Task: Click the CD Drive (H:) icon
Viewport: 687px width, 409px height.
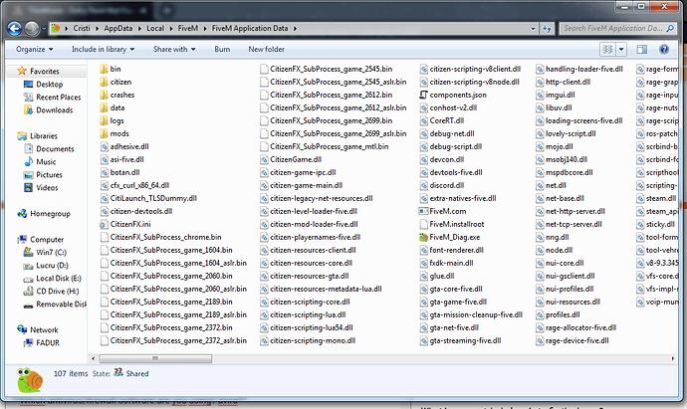Action: [29, 292]
